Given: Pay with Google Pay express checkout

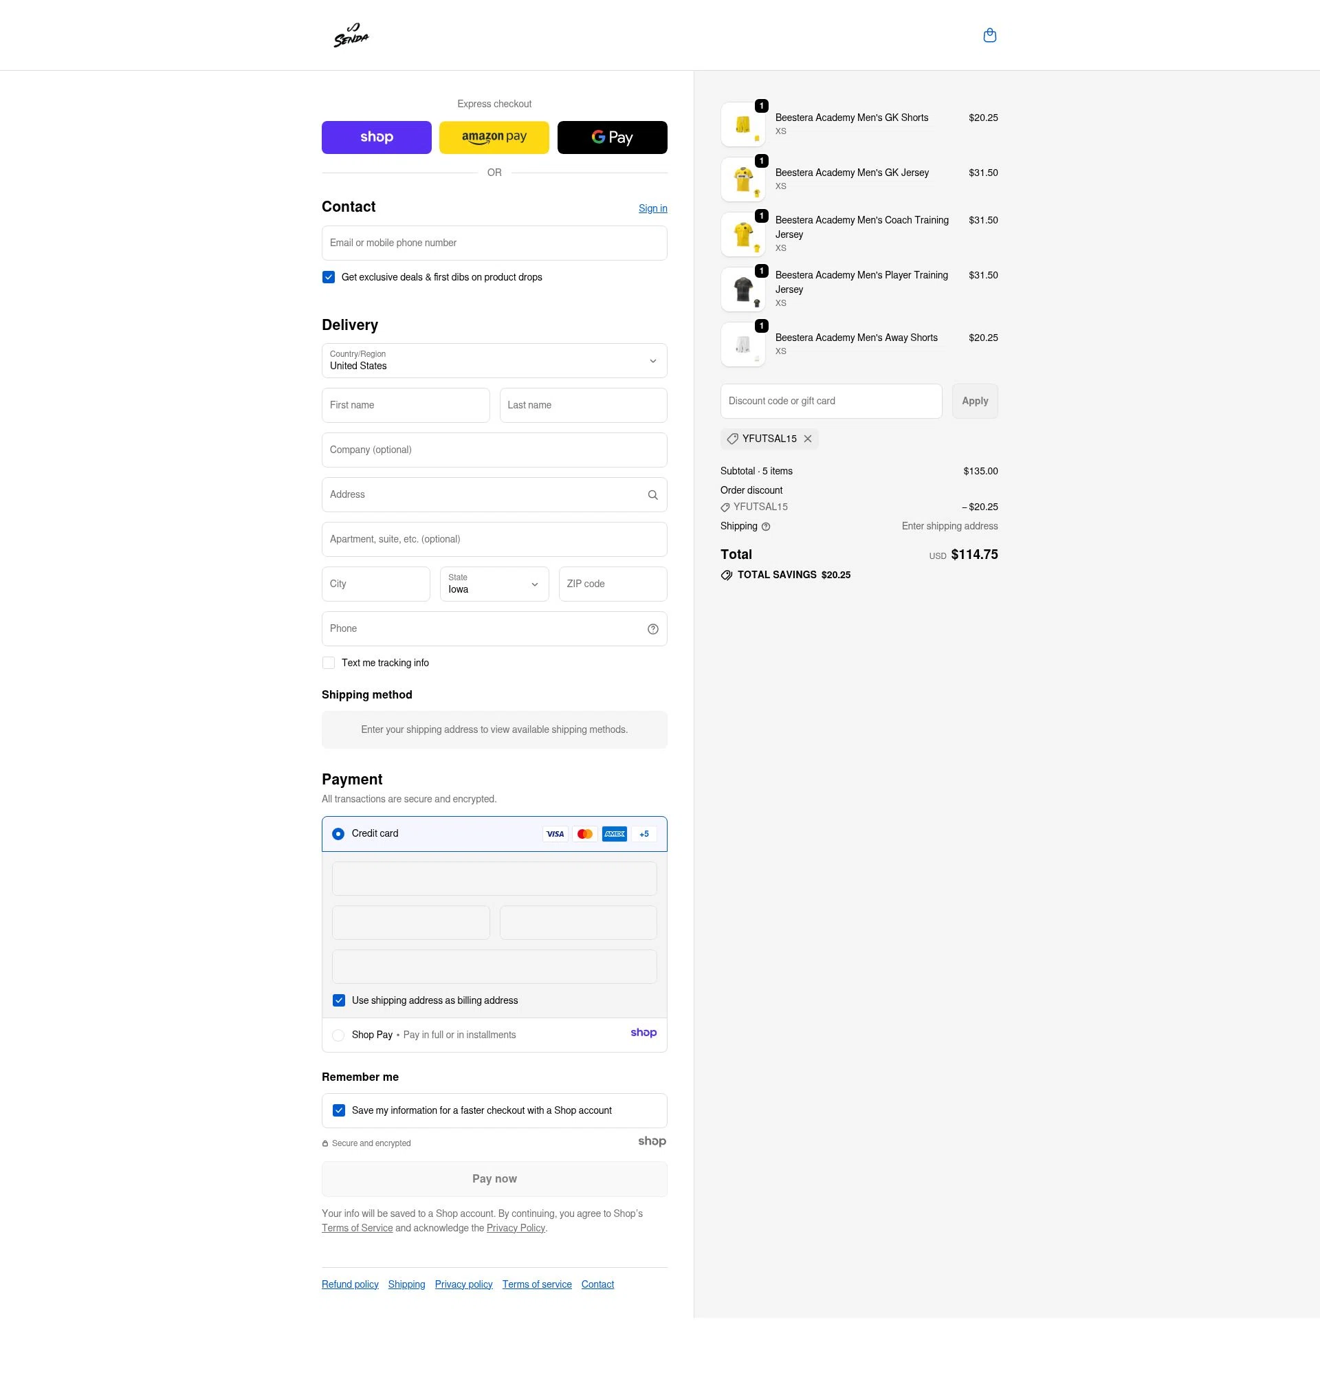Looking at the screenshot, I should pyautogui.click(x=612, y=137).
